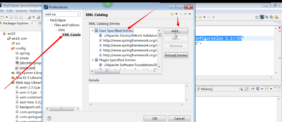Go back in Preferences page history
The image size is (282, 122).
tap(172, 14)
